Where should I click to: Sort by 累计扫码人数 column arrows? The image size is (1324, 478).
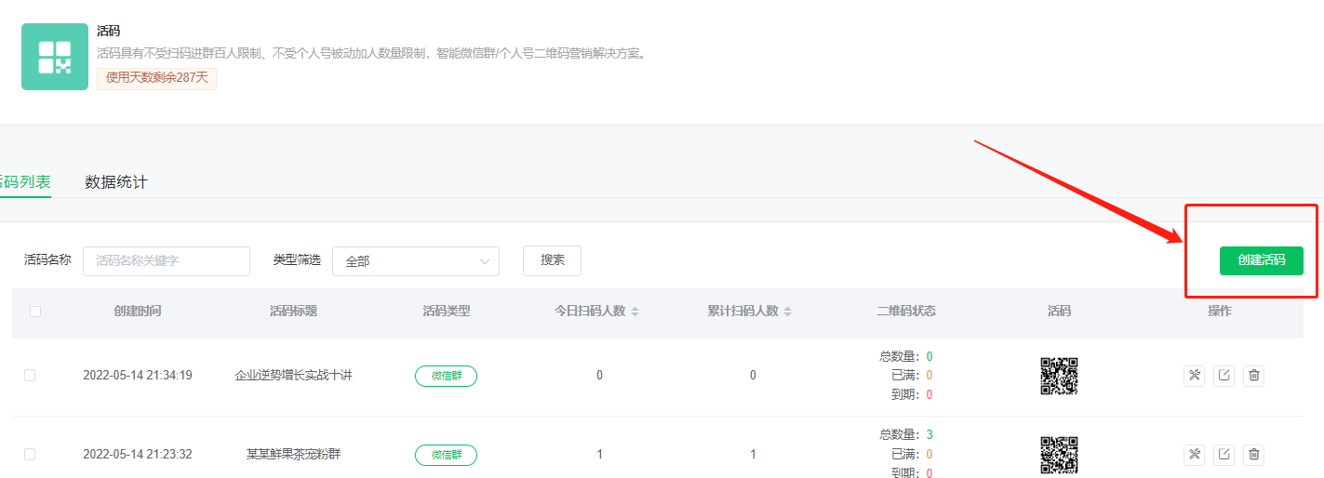(x=787, y=312)
